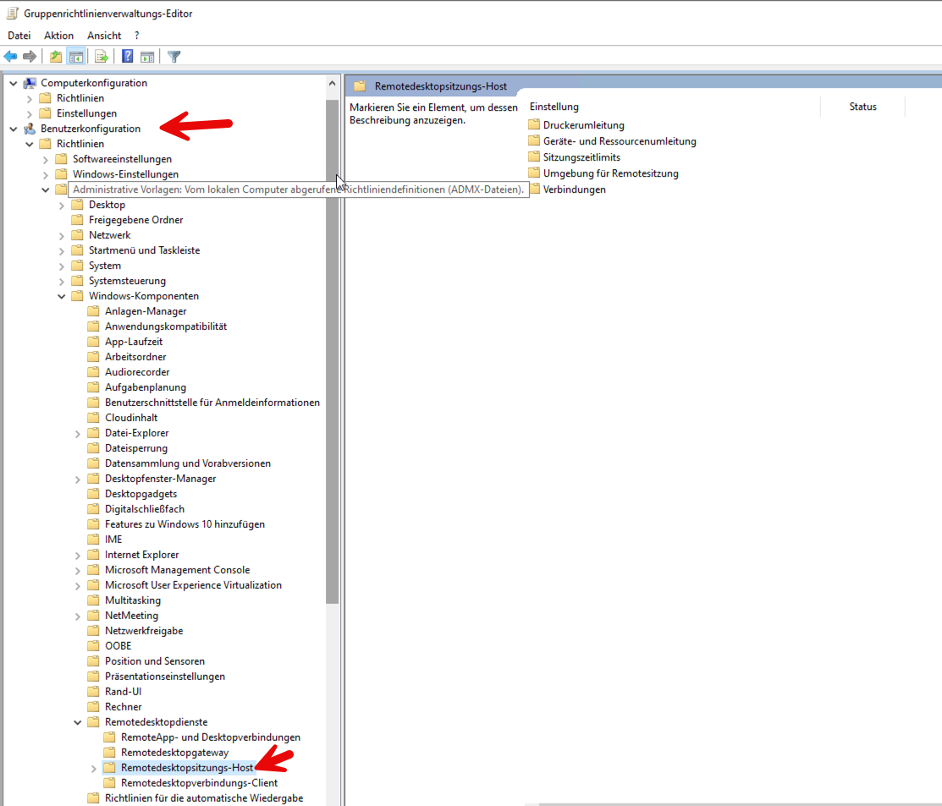The width and height of the screenshot is (942, 806).
Task: Expand the Remotedesktopsitzungs-Host tree node
Action: coord(93,768)
